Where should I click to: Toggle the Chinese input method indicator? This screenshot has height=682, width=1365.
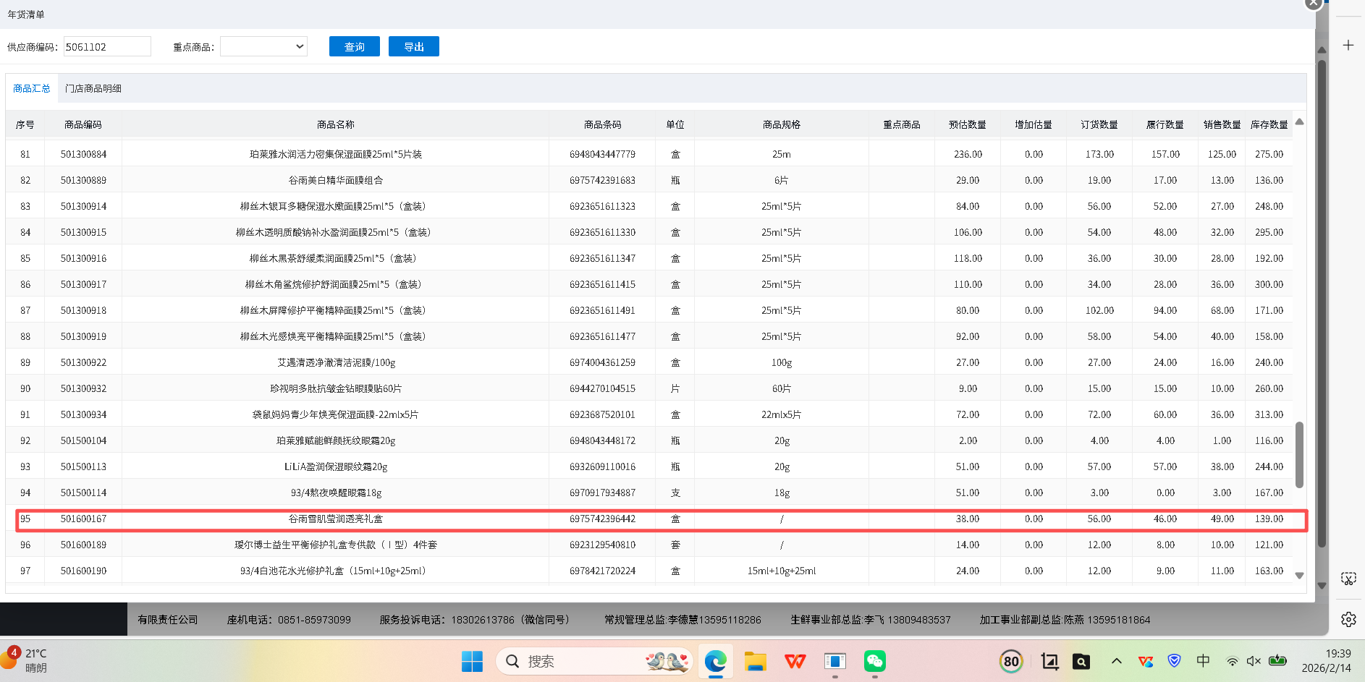pos(1203,661)
